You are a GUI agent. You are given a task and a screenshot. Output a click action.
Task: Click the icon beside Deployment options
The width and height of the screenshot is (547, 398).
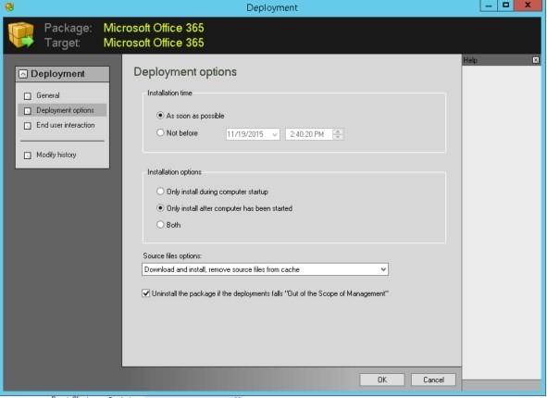27,111
